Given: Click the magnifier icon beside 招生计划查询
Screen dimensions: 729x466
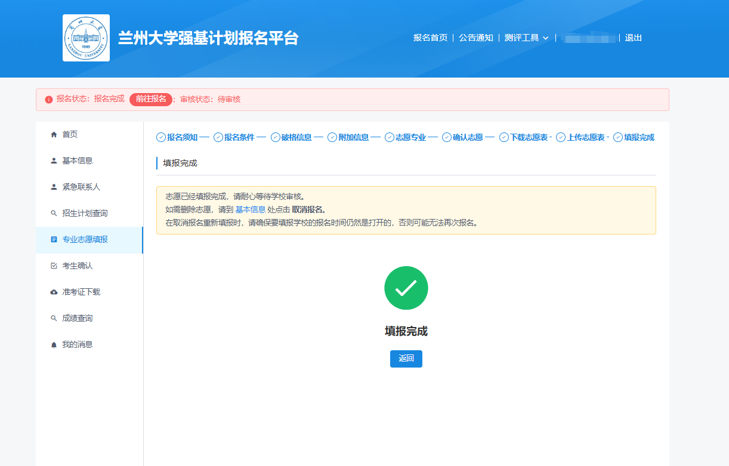Looking at the screenshot, I should 54,214.
